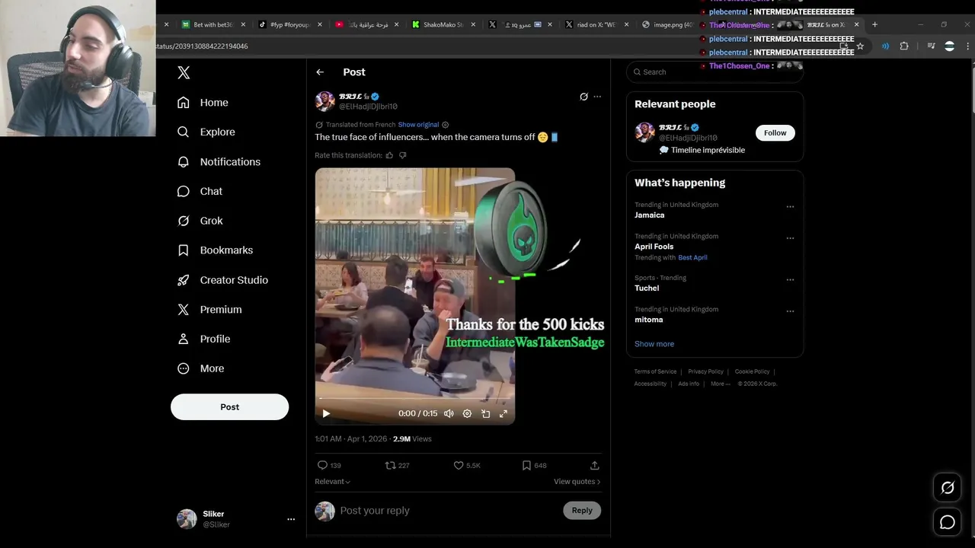Open the Terms of Service footer link

(x=655, y=371)
